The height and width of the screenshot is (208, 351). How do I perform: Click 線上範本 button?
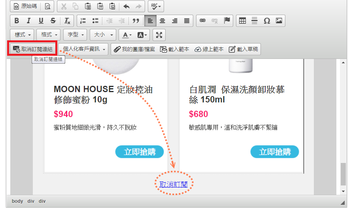(x=209, y=49)
